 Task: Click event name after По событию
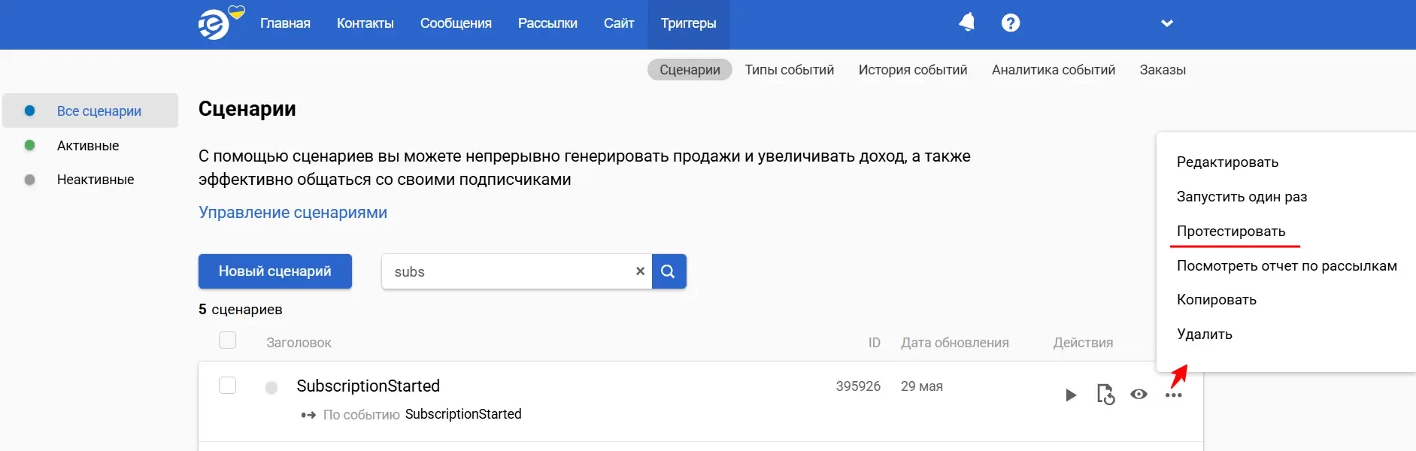463,414
